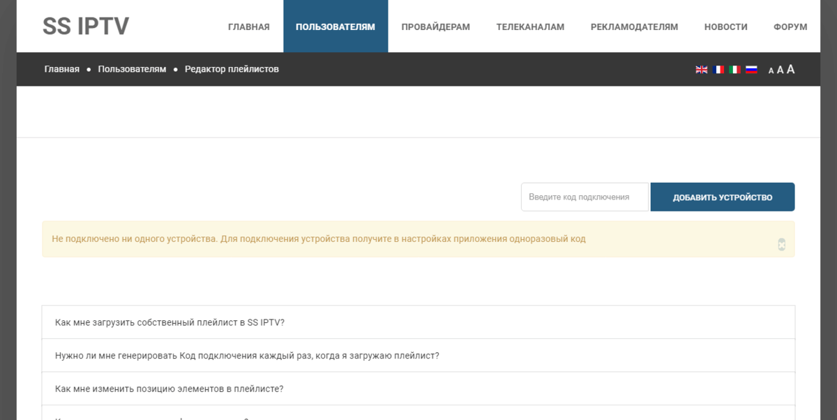Image resolution: width=837 pixels, height=420 pixels.
Task: Select the medium font size 'A'
Action: [780, 69]
